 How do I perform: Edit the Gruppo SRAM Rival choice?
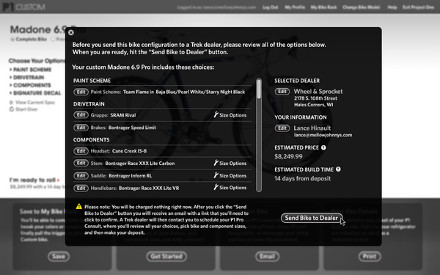coord(81,115)
